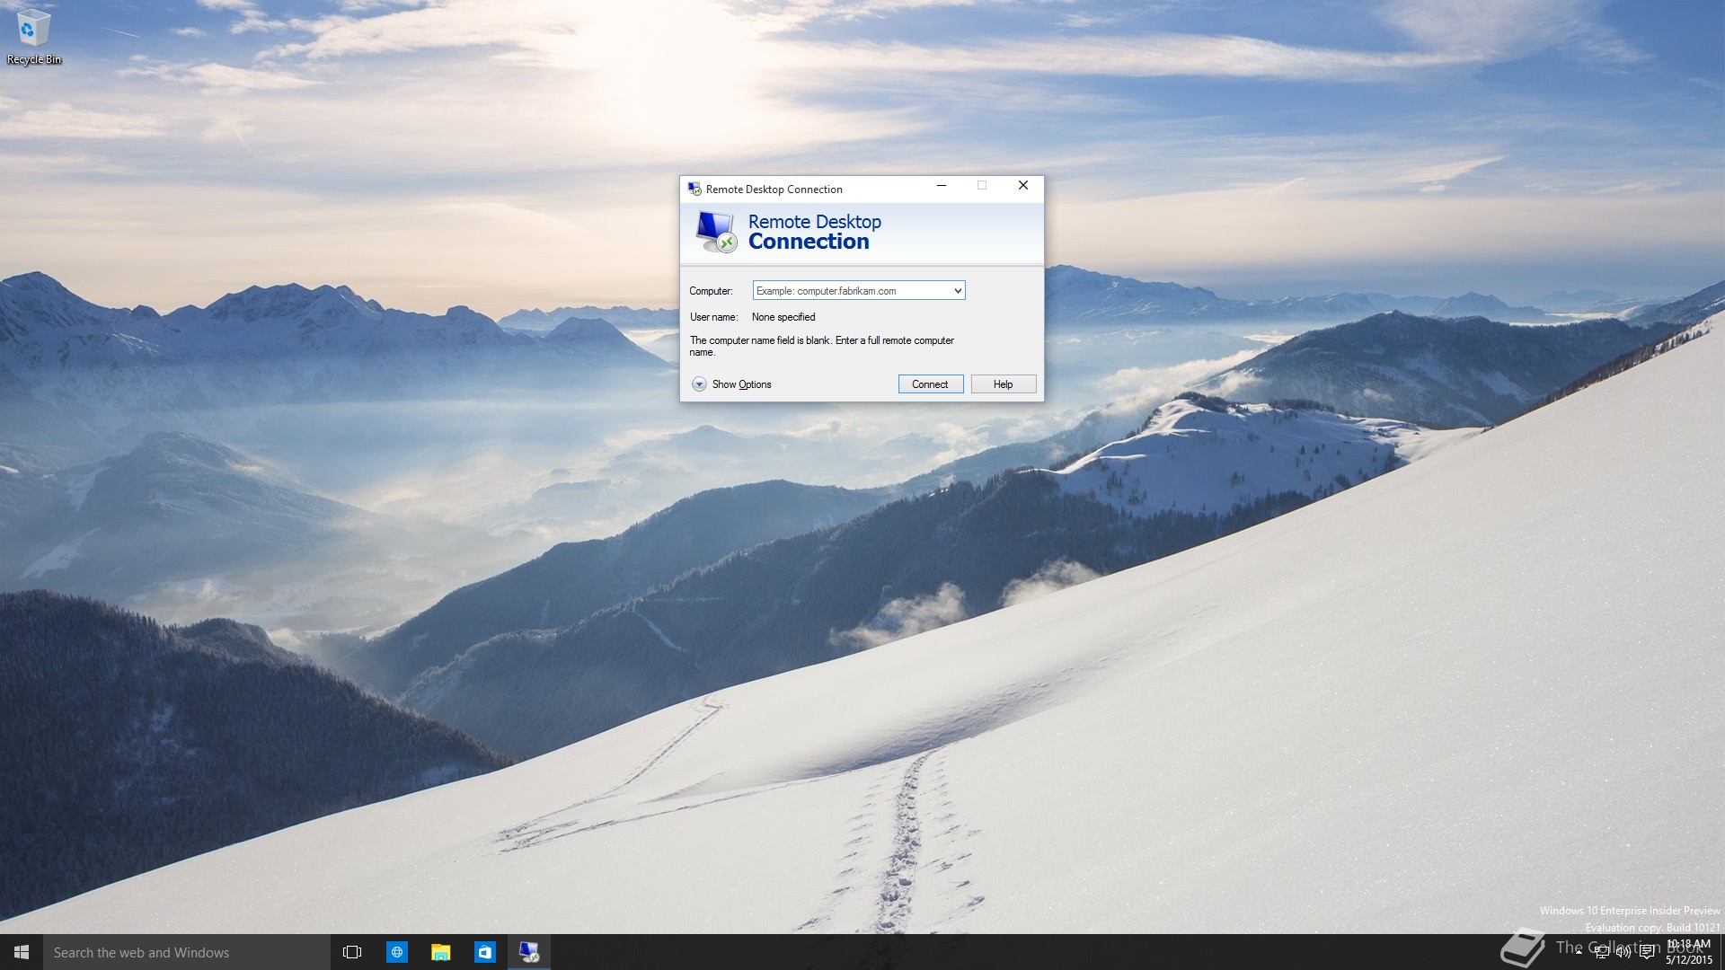Image resolution: width=1725 pixels, height=970 pixels.
Task: Open the Store app on the taskbar
Action: [484, 952]
